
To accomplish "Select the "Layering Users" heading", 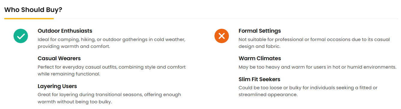I will coord(57,86).
